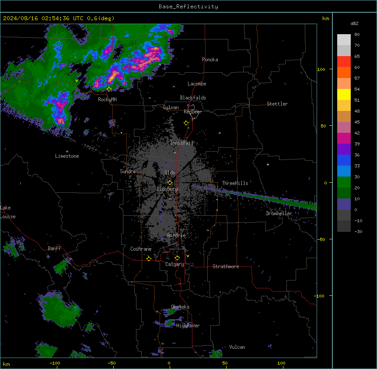Click the yellow diamond marker south of RedDeer
The height and width of the screenshot is (369, 377).
(186, 123)
